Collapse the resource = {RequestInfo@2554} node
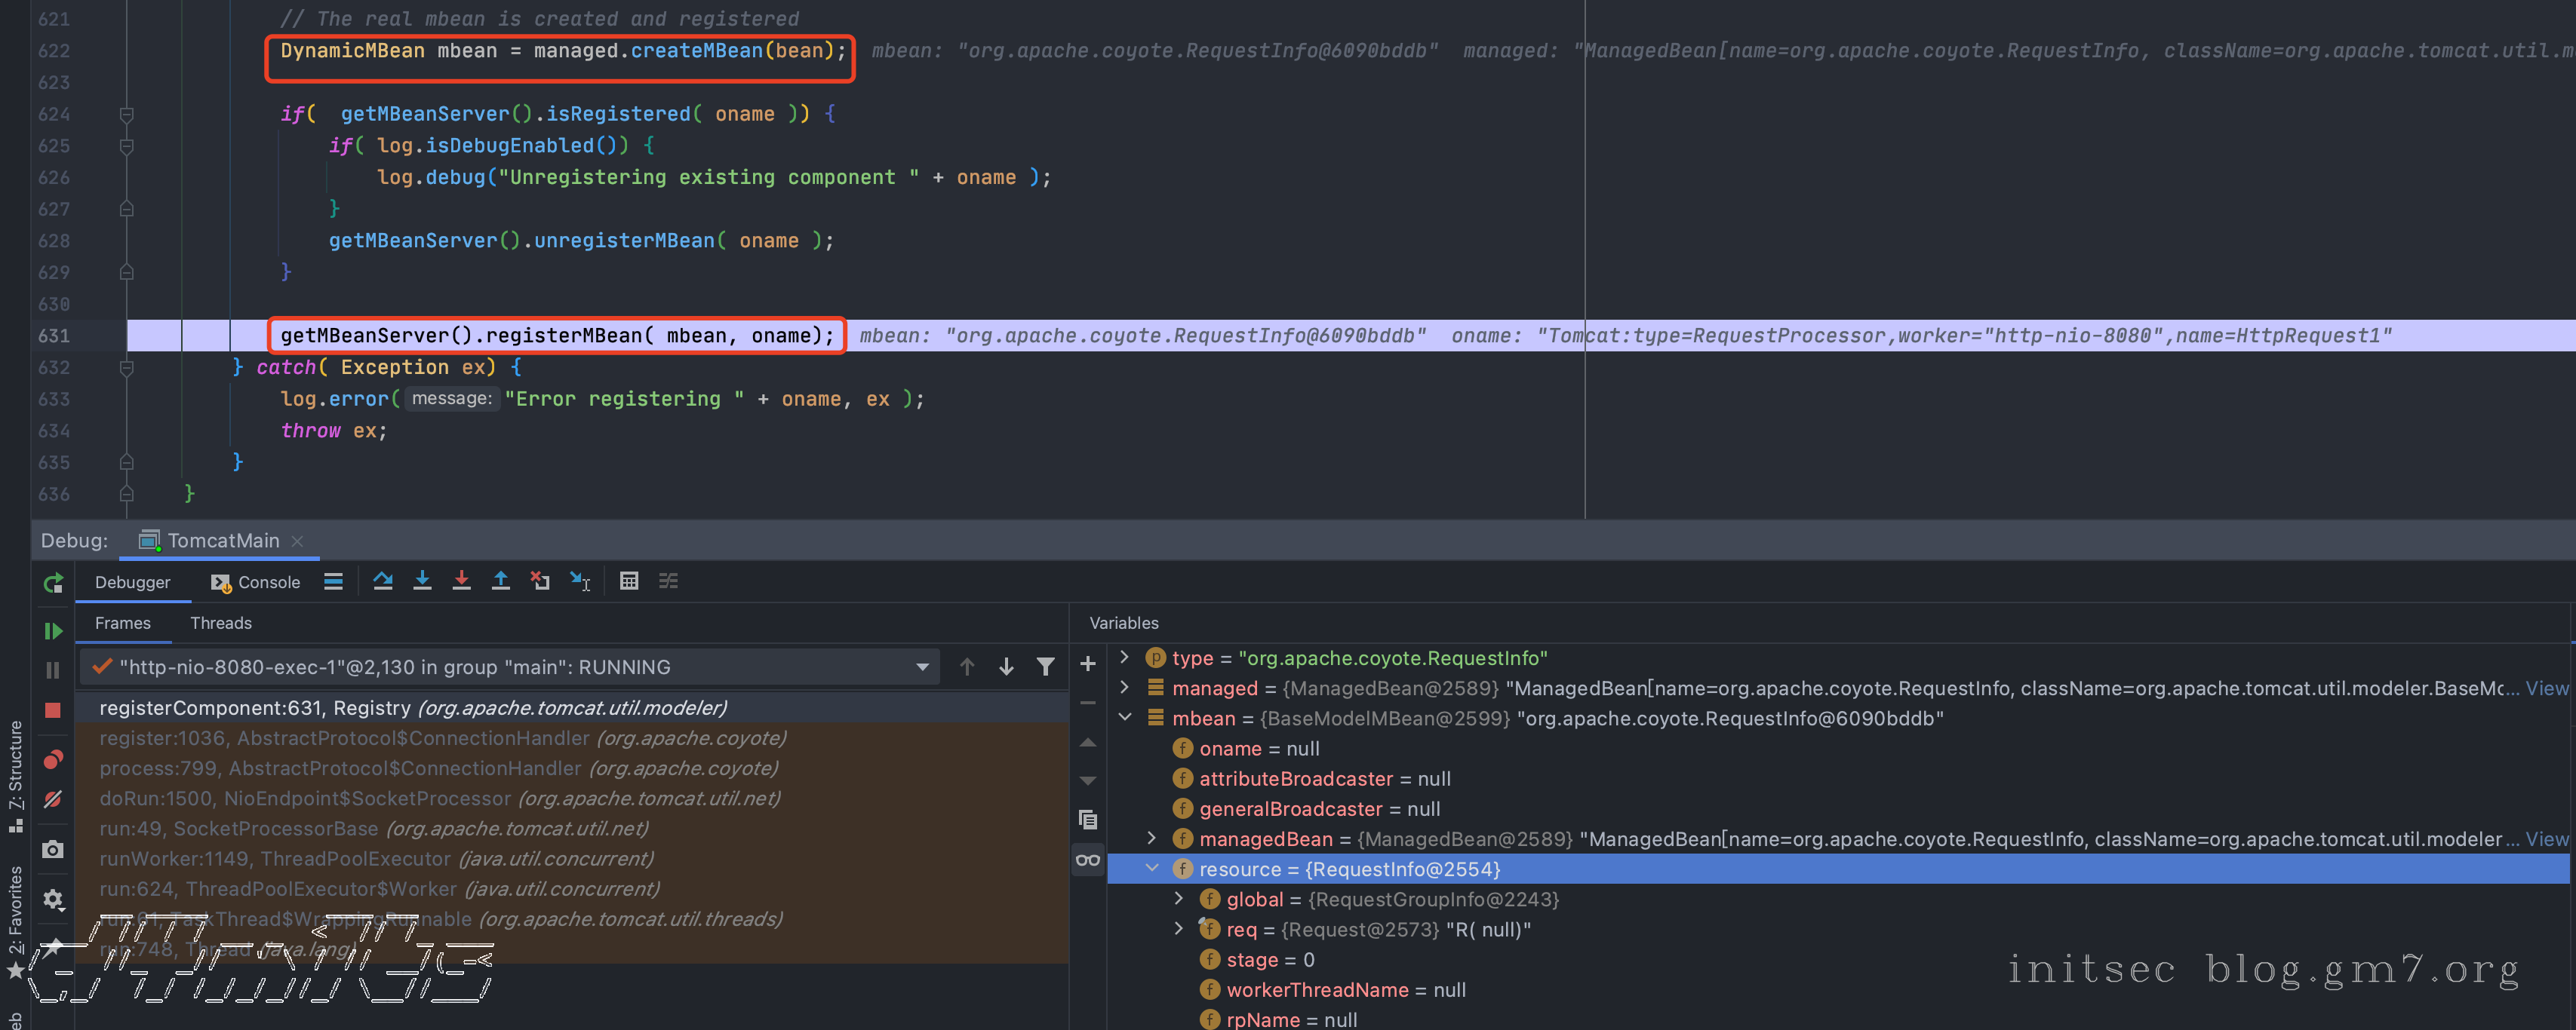 point(1152,869)
